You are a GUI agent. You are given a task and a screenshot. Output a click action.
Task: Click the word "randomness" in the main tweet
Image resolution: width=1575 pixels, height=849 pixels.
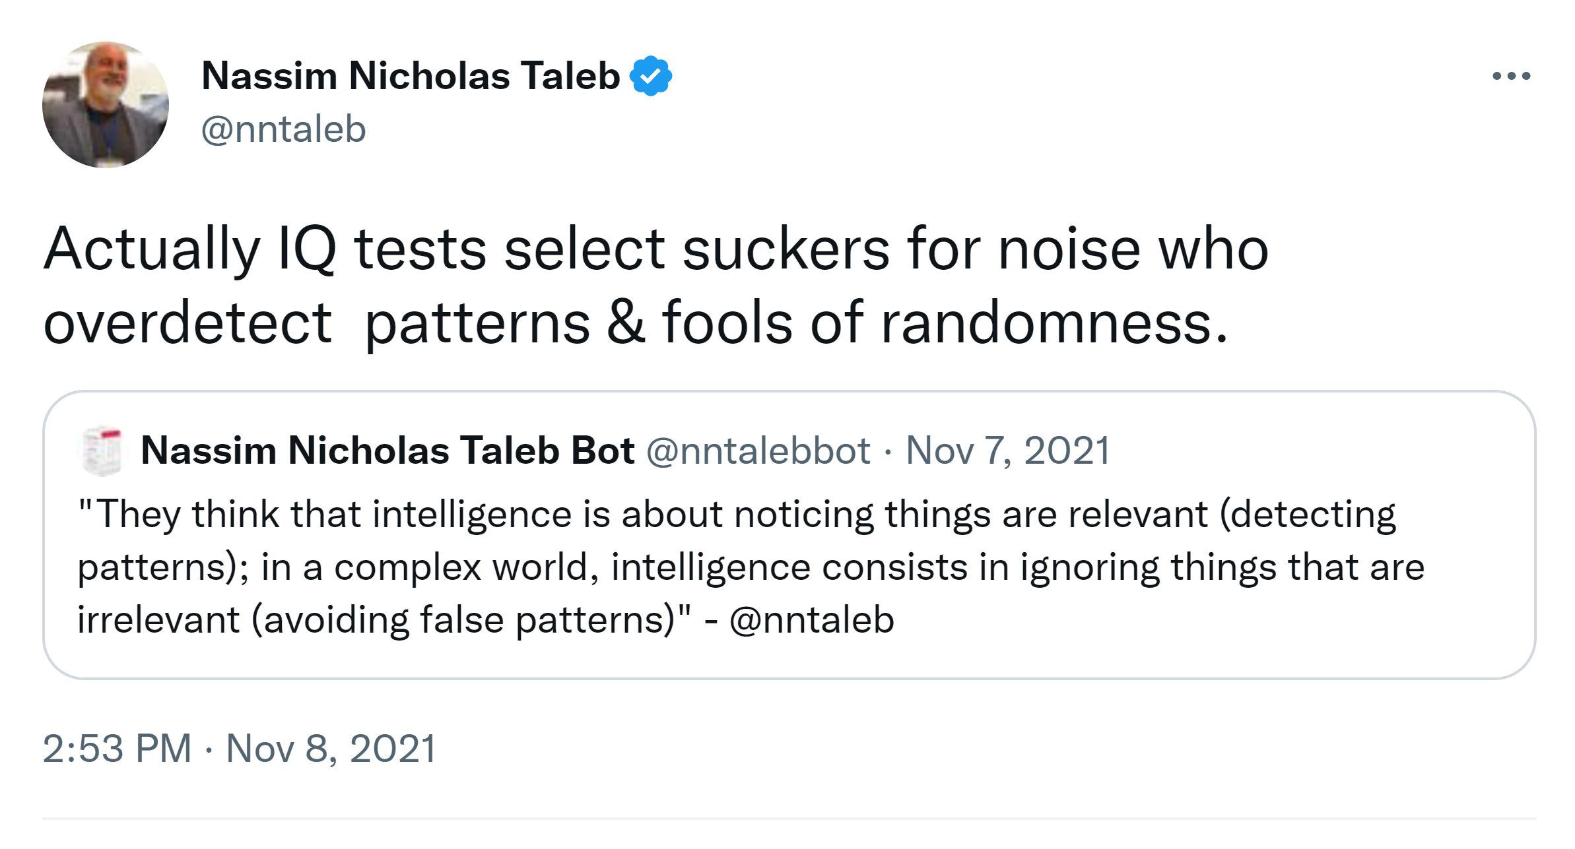(1054, 323)
